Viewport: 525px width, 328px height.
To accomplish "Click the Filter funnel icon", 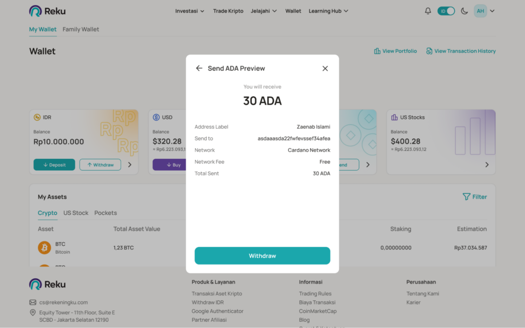I will 466,197.
